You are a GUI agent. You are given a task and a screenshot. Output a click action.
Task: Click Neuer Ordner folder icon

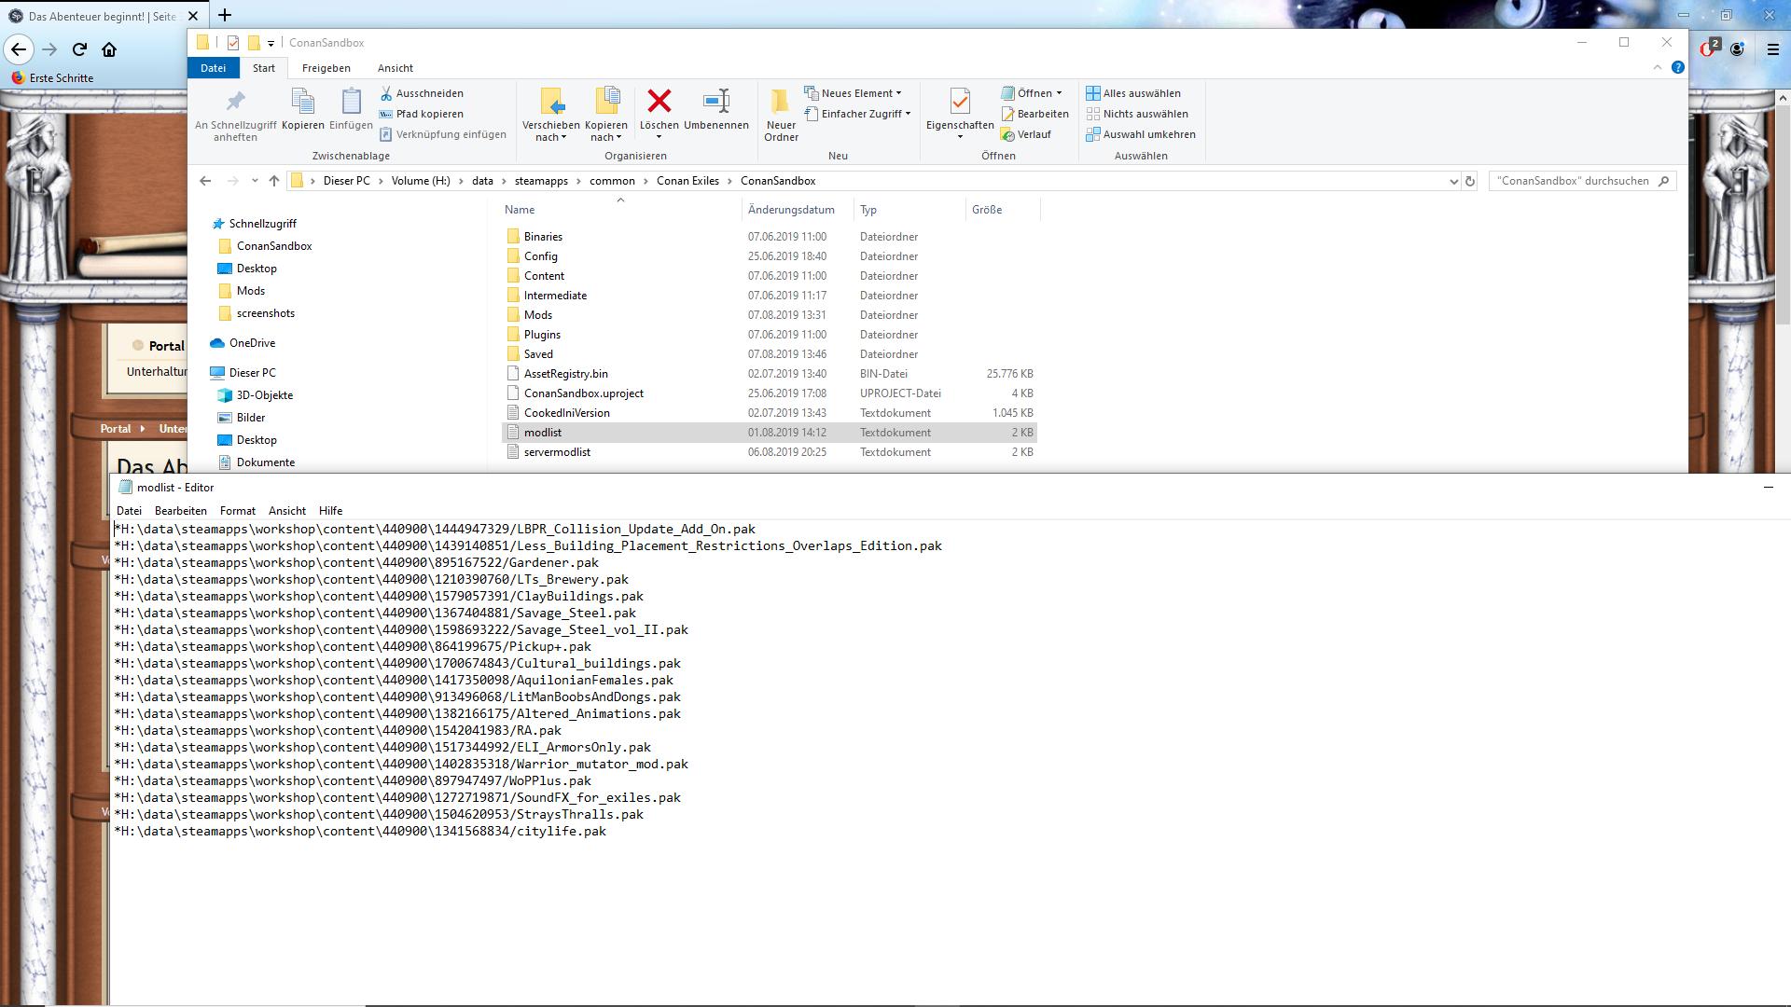[x=780, y=102]
